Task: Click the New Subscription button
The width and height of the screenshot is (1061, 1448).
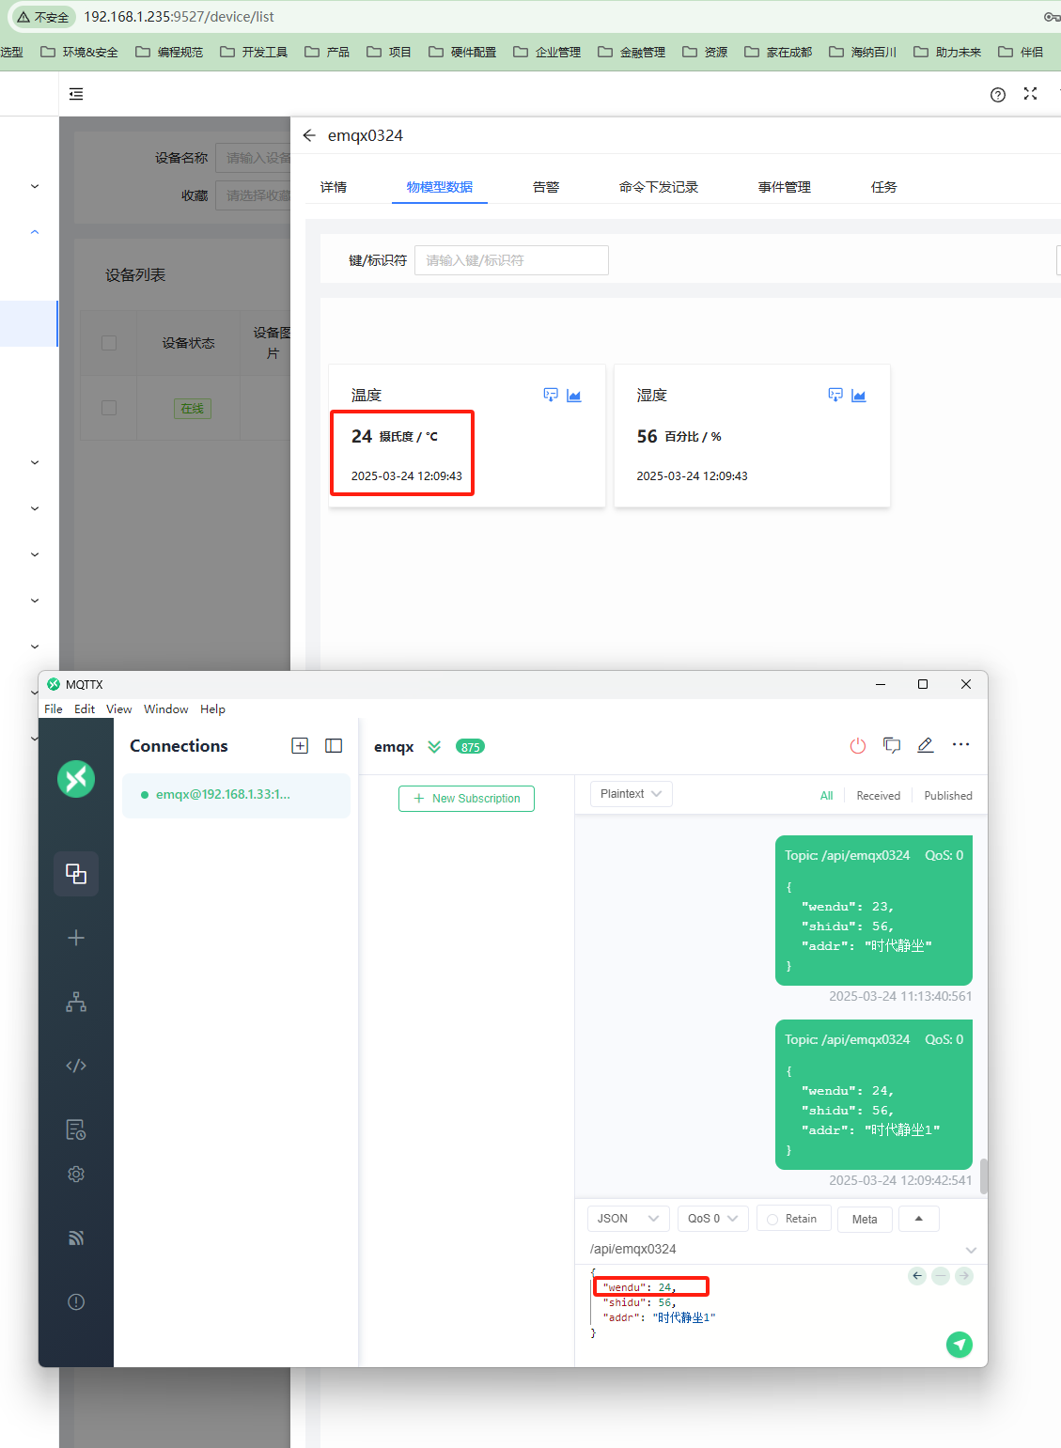Action: [466, 799]
